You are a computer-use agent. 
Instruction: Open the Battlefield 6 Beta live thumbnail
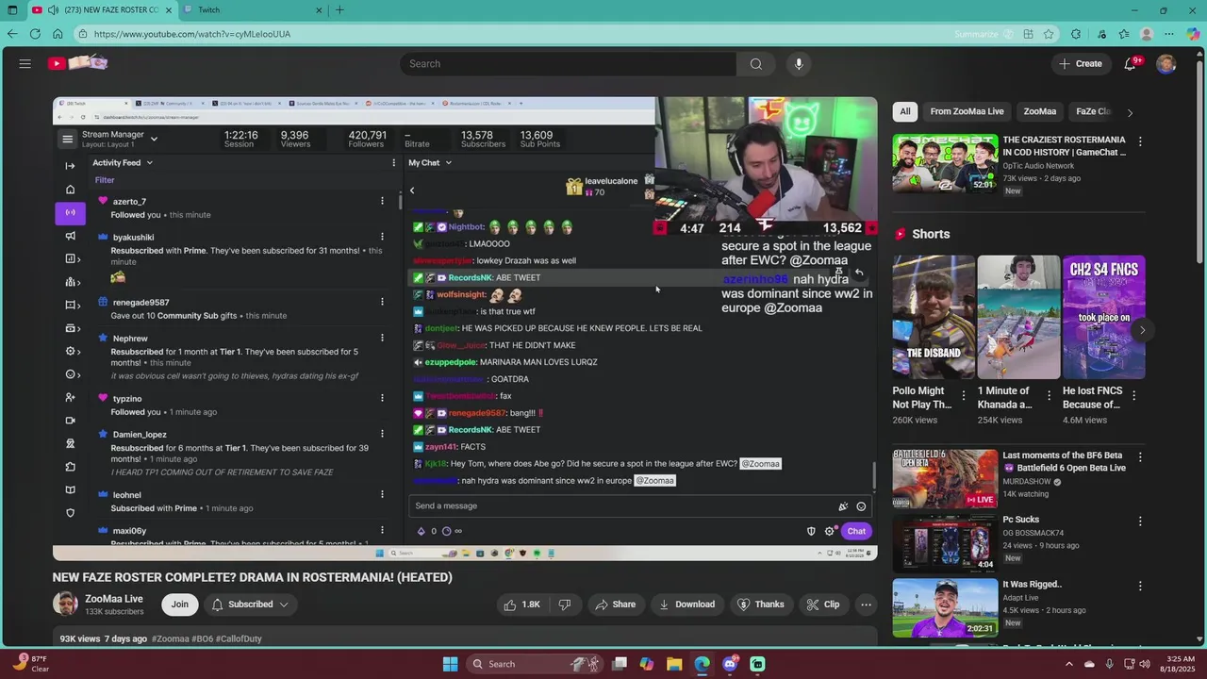[x=945, y=479]
